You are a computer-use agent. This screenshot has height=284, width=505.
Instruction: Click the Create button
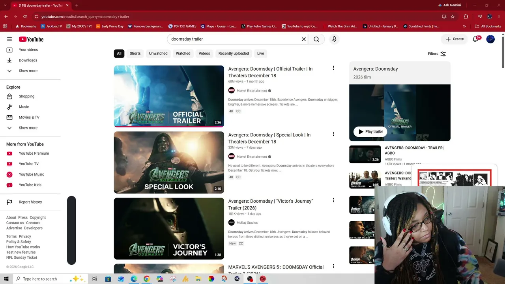tap(454, 39)
